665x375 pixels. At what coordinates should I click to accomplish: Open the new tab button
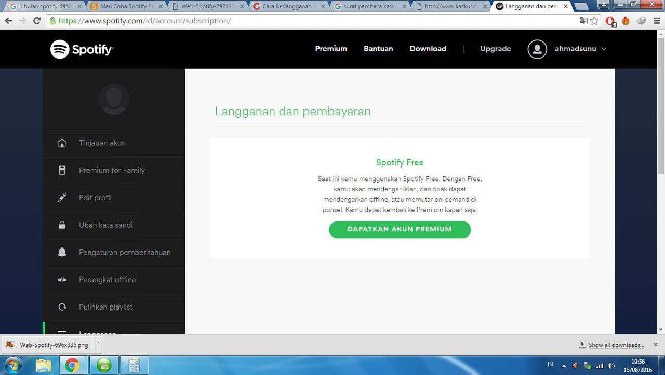(x=581, y=7)
